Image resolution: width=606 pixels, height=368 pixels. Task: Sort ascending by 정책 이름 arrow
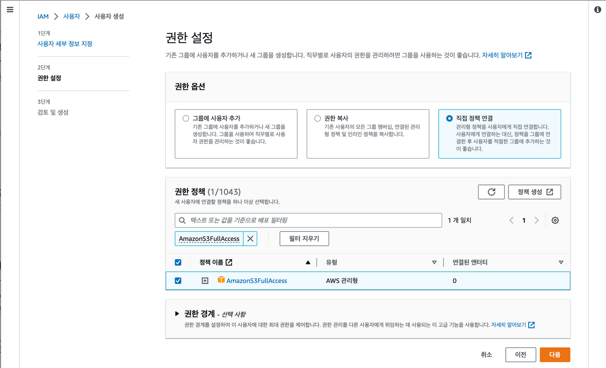pos(308,263)
